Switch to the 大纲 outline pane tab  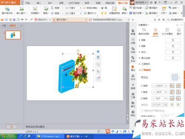tap(4, 26)
